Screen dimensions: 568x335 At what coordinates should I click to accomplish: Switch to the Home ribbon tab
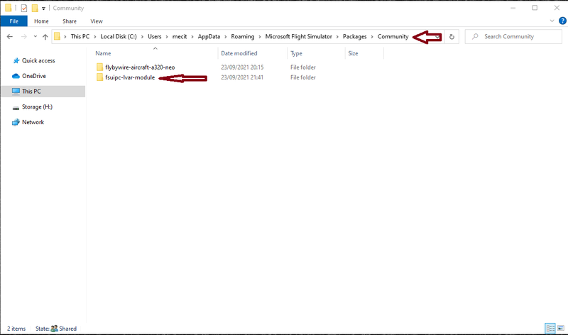pyautogui.click(x=41, y=21)
